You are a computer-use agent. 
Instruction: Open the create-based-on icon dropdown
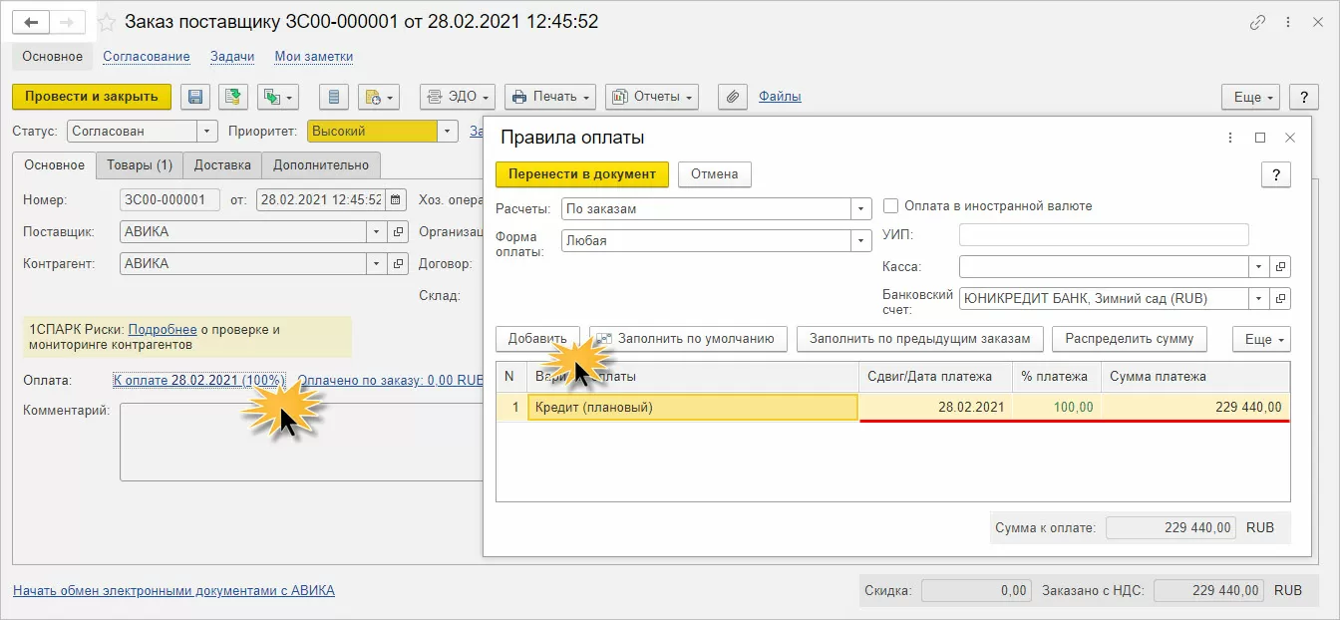(278, 97)
